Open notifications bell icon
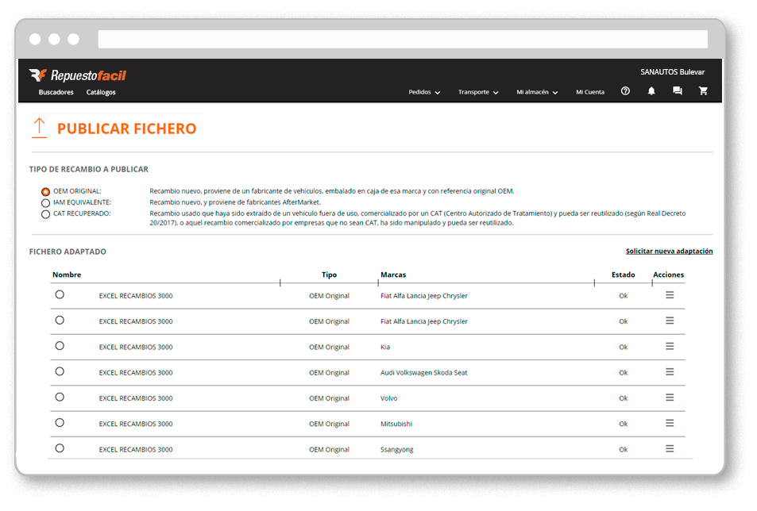 click(x=651, y=91)
